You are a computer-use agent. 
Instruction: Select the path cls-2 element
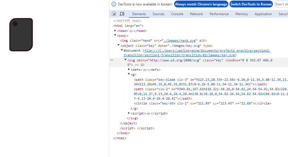[211, 94]
